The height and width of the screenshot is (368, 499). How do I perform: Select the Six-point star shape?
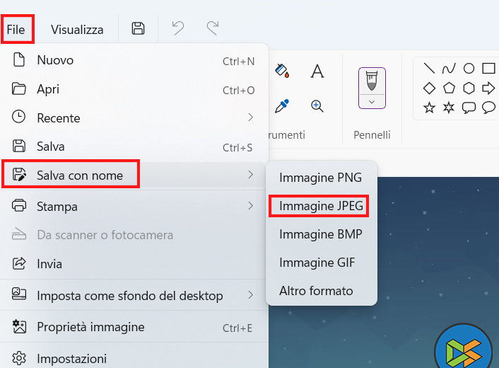coord(449,108)
